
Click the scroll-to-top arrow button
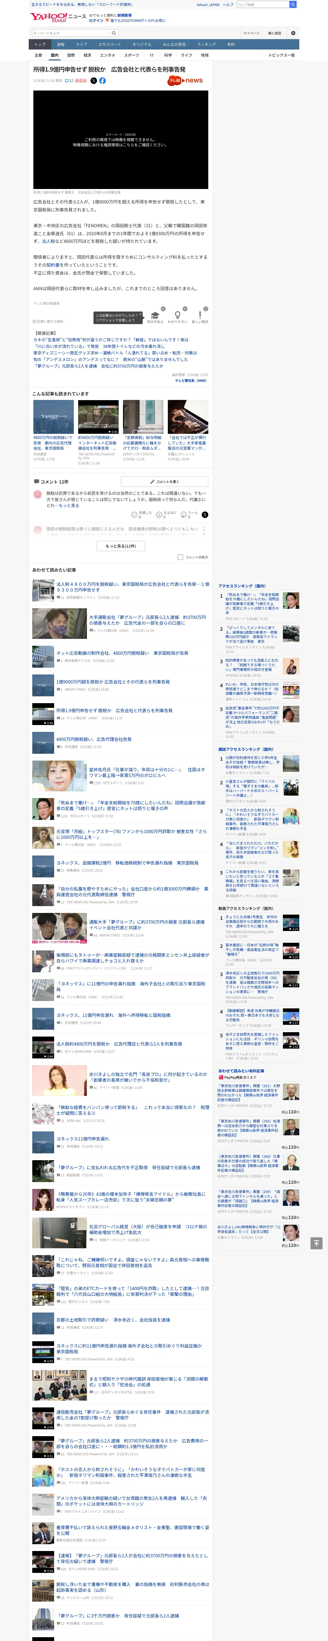point(317,1244)
